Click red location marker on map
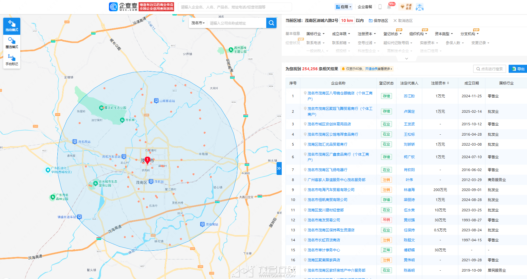 [x=147, y=160]
